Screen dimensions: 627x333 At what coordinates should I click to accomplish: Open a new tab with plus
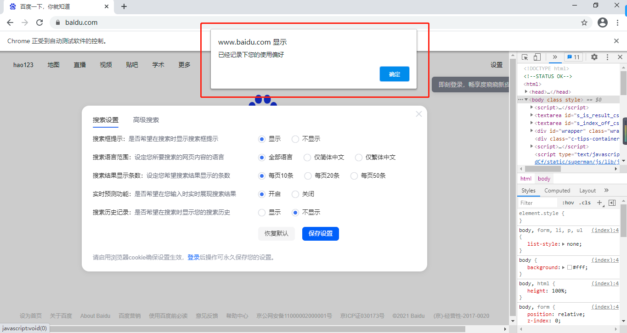124,6
